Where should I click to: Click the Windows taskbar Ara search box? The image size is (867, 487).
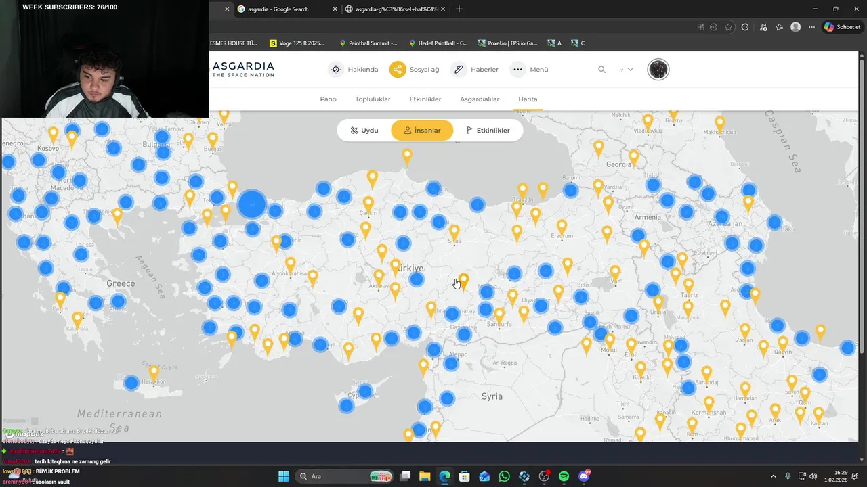[345, 476]
